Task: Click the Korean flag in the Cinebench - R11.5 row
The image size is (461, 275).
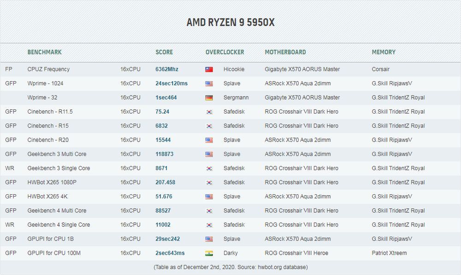Action: click(209, 112)
